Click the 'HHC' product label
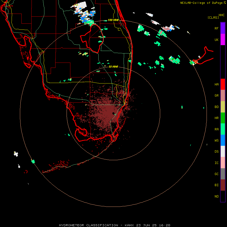Viewport: 227px width, 227px height. 221,15
